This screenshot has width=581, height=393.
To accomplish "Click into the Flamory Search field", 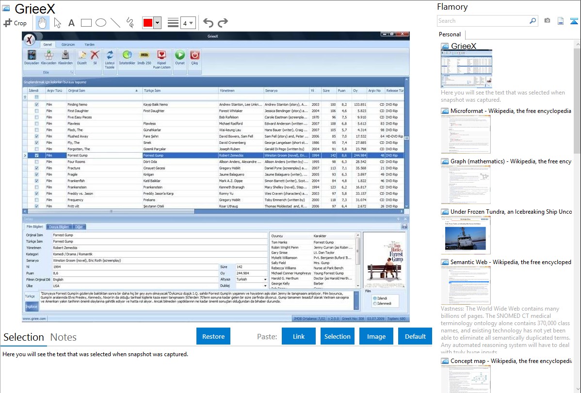I will pos(483,21).
